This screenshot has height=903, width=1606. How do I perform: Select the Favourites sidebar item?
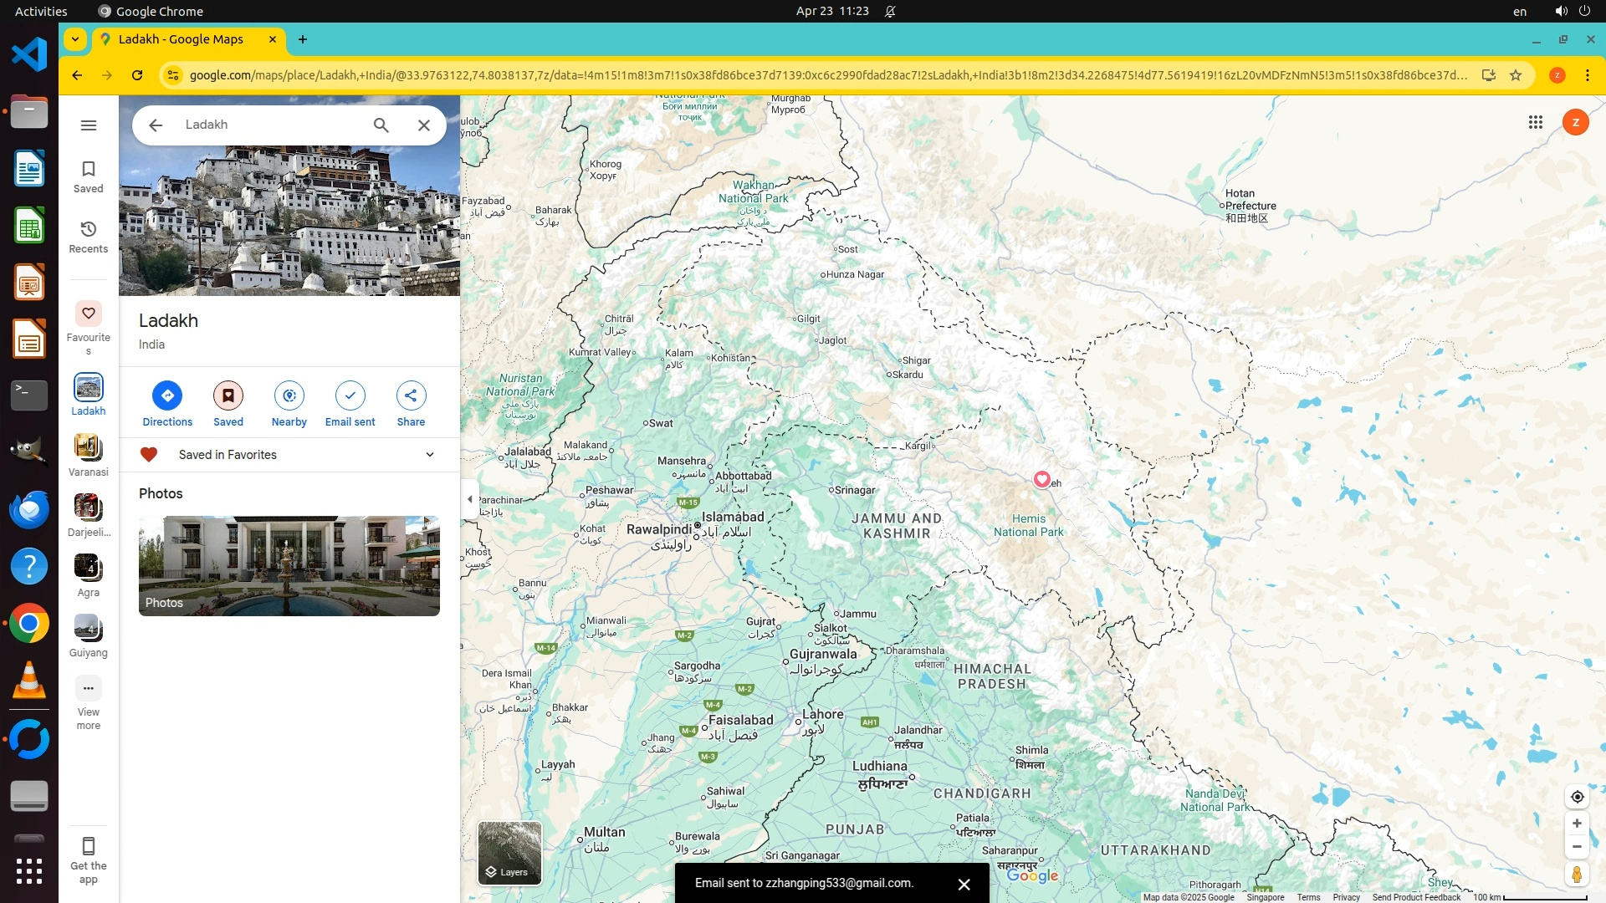pos(89,326)
